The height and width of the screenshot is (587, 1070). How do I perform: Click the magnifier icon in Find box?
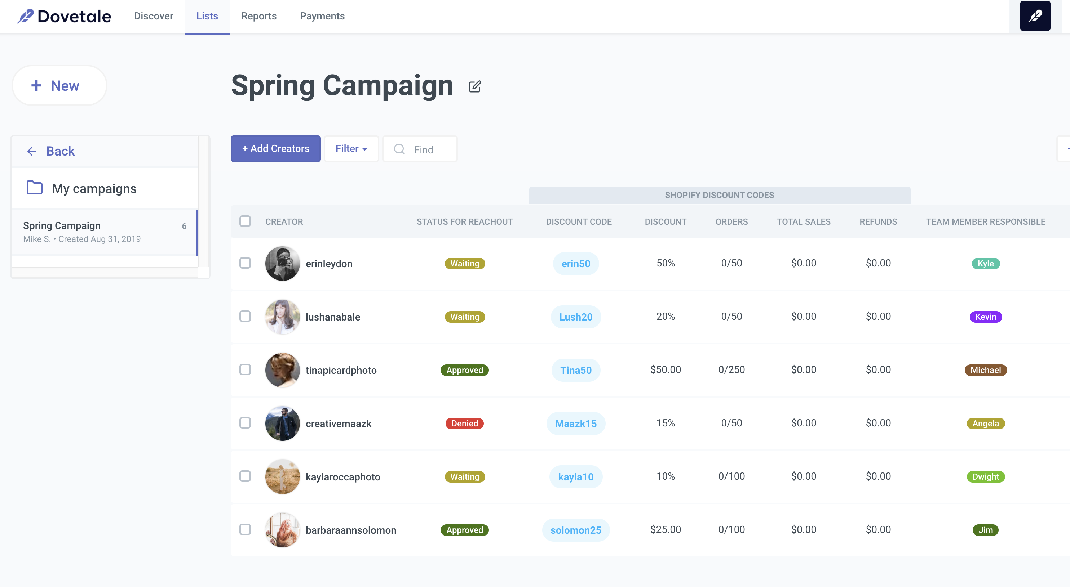point(399,149)
